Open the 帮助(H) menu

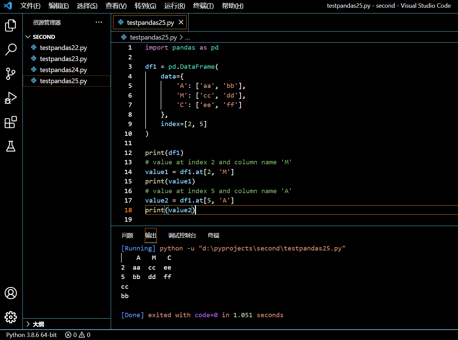click(233, 6)
